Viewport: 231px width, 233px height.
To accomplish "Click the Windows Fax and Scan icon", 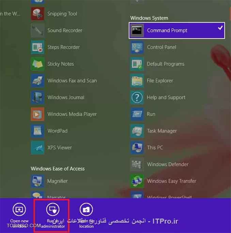I will tap(37, 81).
